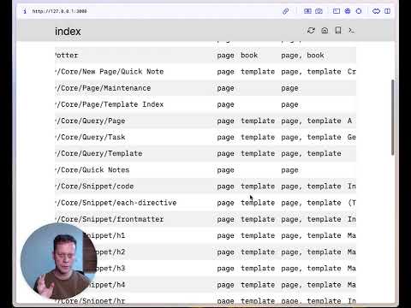Click the 'book' tag cell in Potter row
411x308 pixels.
[249, 56]
